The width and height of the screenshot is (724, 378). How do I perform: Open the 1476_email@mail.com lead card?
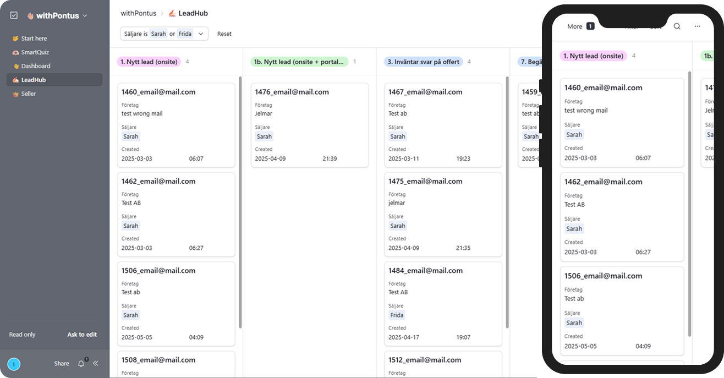point(310,125)
